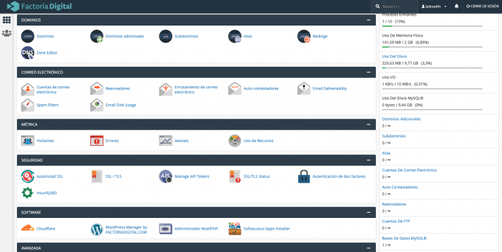Screen dimensions: 502x252
Task: Click the Email Deliverability text link
Action: point(329,88)
